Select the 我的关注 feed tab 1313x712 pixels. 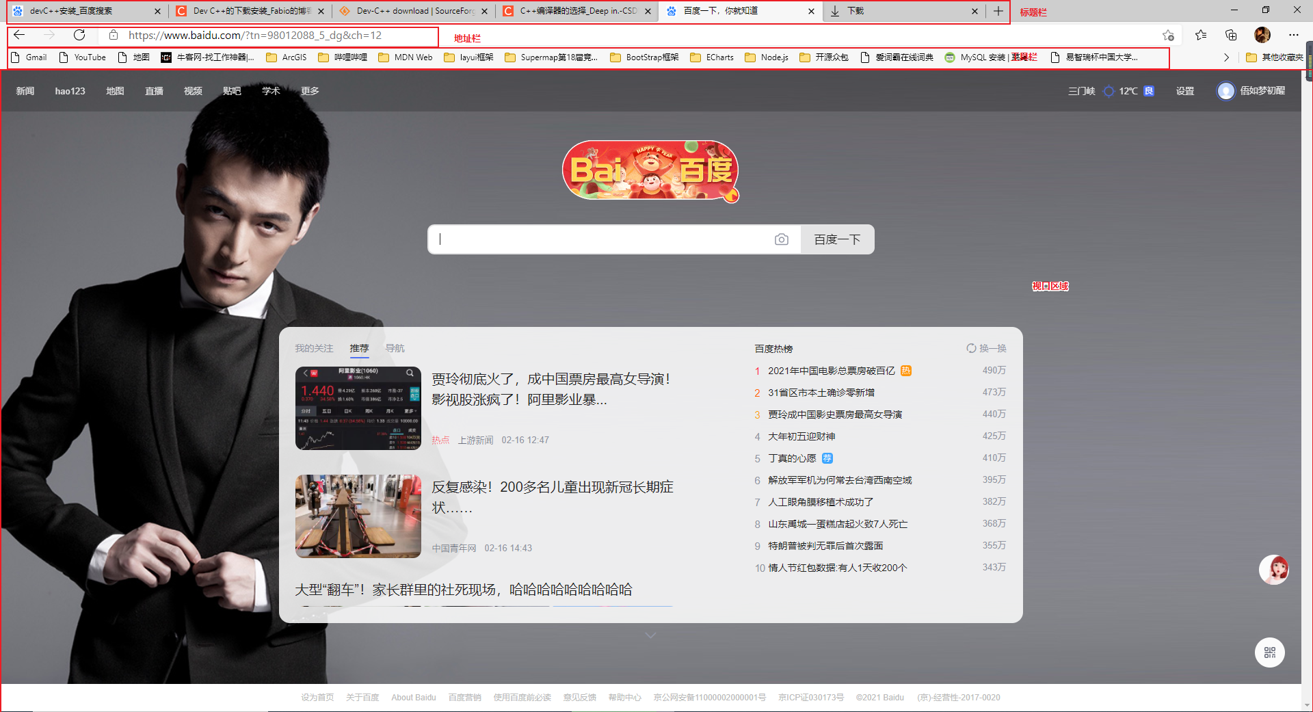pyautogui.click(x=314, y=348)
